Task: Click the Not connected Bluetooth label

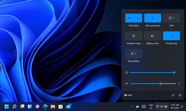Action: pyautogui.click(x=153, y=26)
